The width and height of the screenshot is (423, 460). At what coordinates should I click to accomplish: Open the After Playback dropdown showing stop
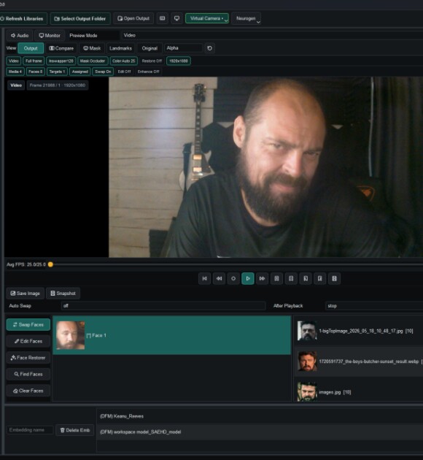pyautogui.click(x=374, y=306)
